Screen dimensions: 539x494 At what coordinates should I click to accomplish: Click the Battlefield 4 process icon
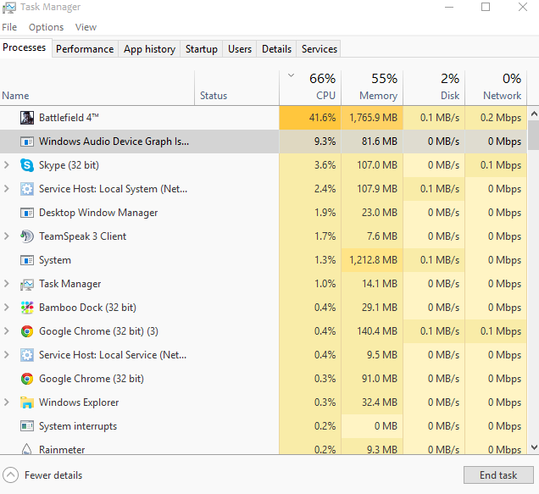(27, 118)
